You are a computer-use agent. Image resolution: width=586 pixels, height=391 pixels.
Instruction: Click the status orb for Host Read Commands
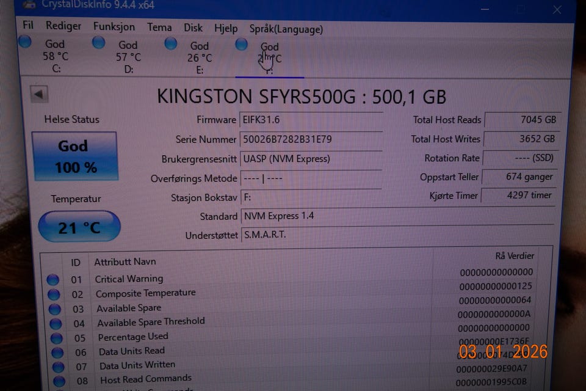coord(59,382)
